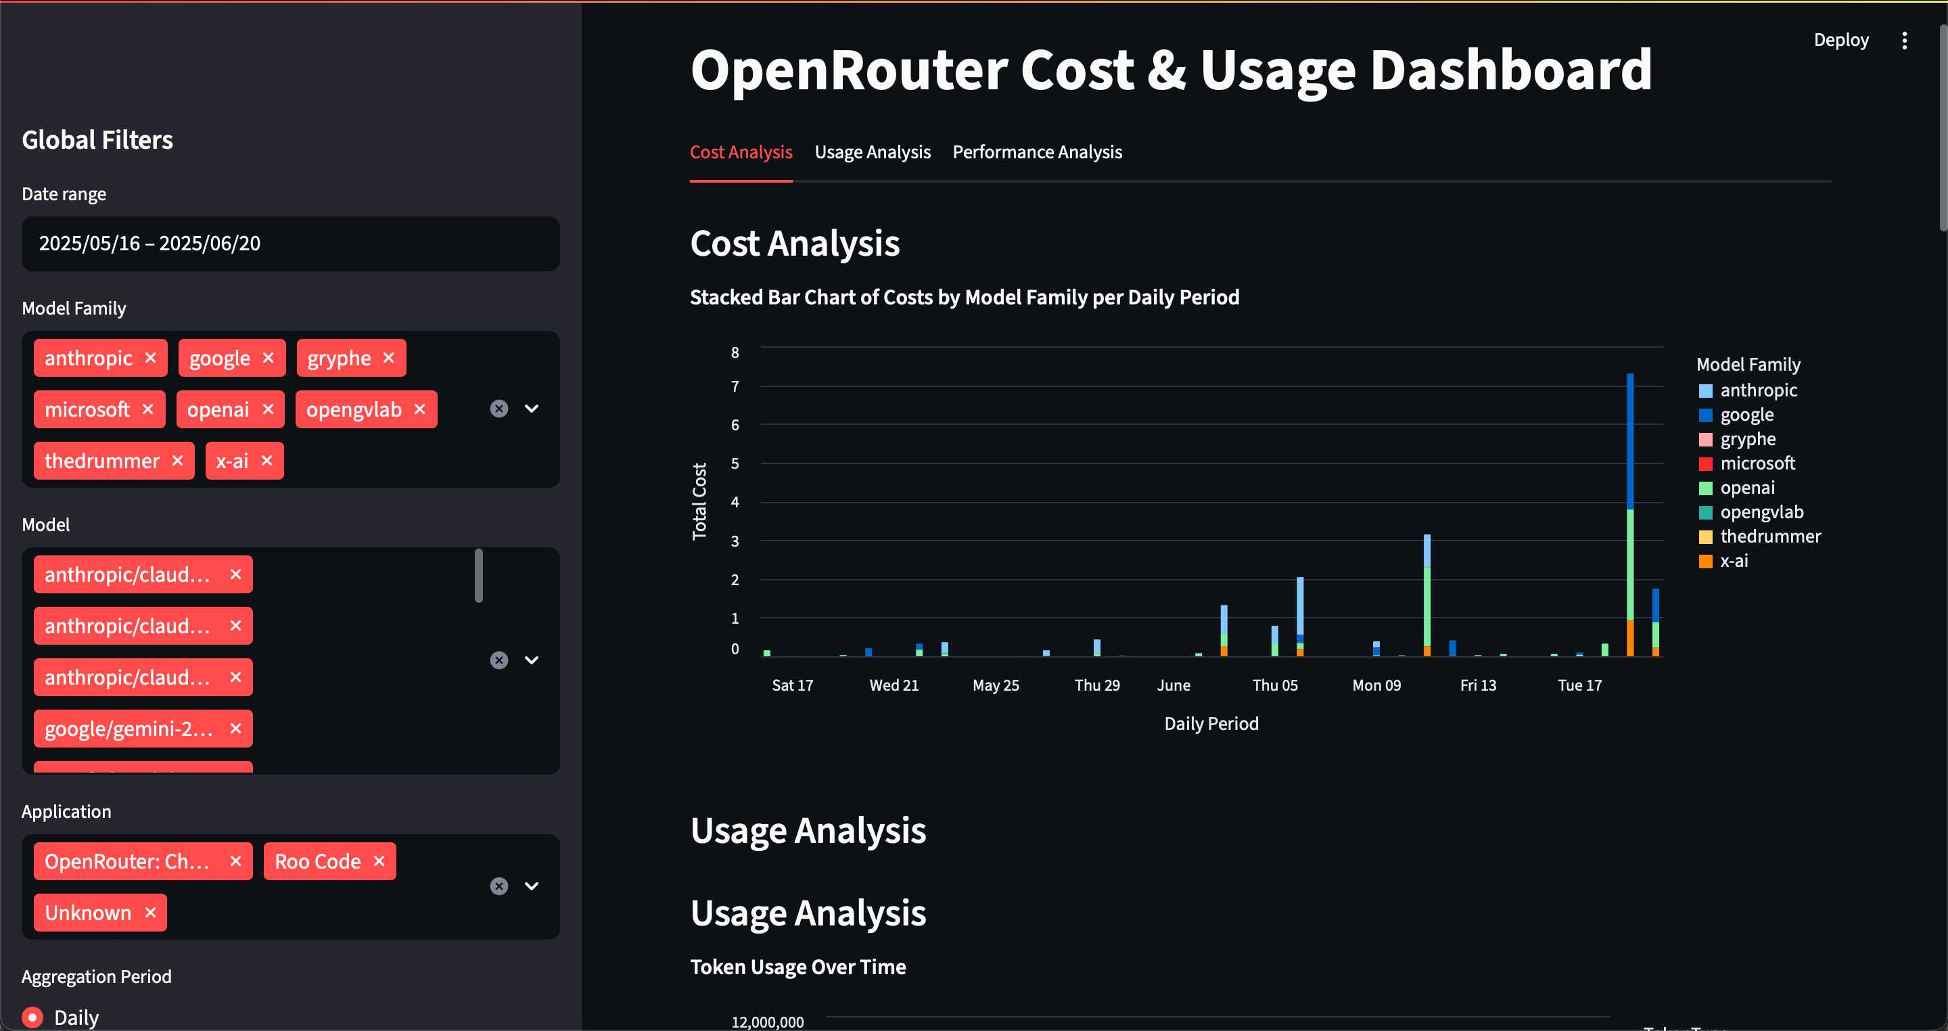Click the OpenRouter Cost & Usage Dashboard title

1172,70
